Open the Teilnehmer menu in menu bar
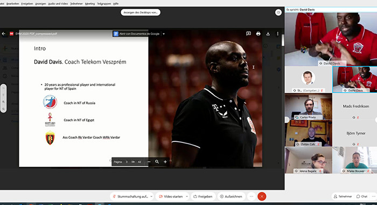 point(76,4)
